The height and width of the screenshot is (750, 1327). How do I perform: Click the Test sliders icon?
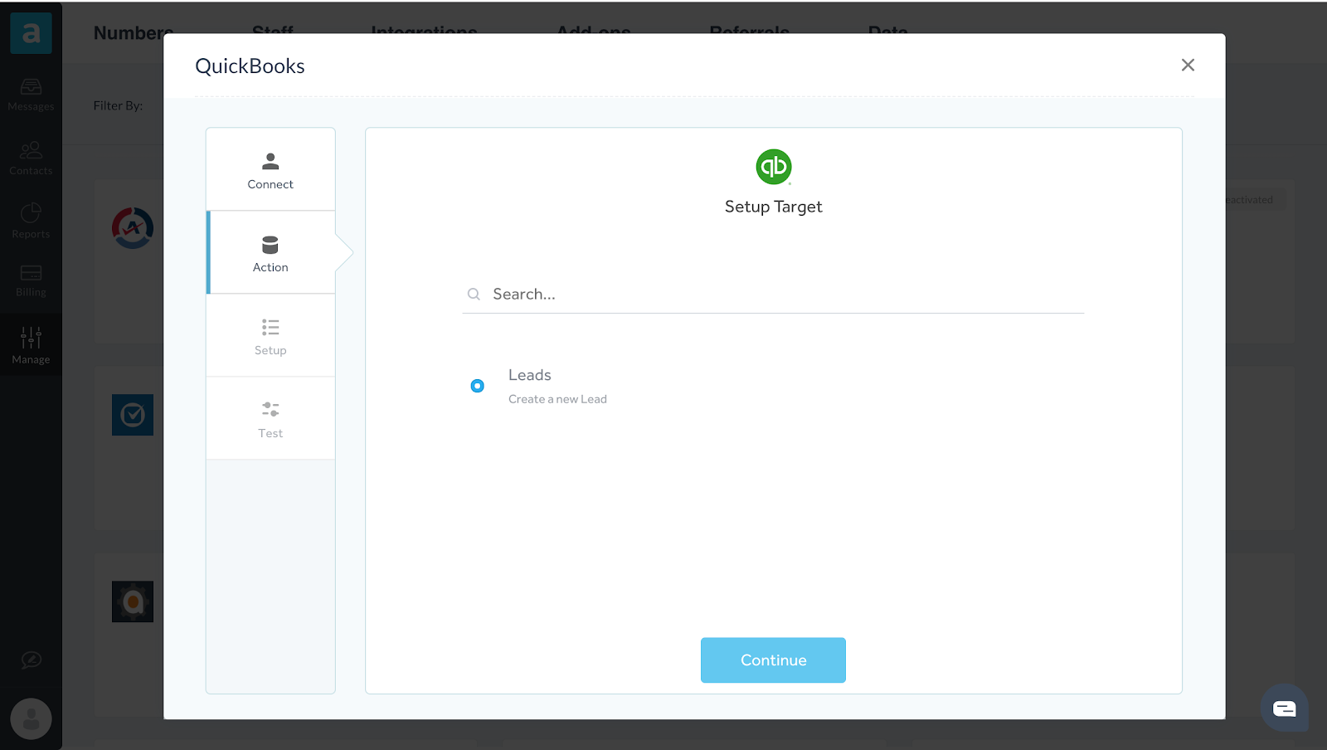270,409
